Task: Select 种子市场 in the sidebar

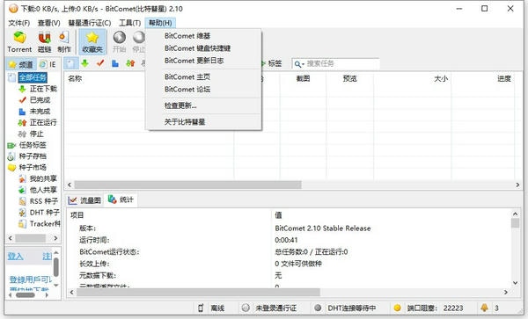Action: click(x=33, y=167)
